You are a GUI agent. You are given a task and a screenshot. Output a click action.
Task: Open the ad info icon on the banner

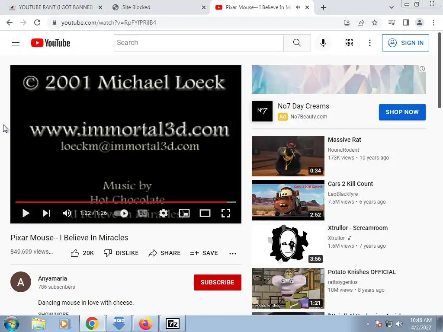coord(422,69)
